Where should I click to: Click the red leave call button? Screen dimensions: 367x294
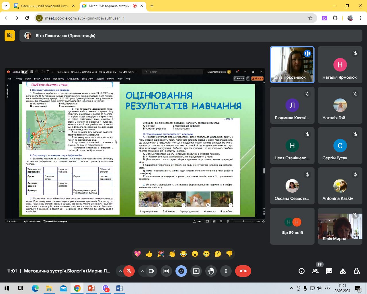tap(243, 271)
